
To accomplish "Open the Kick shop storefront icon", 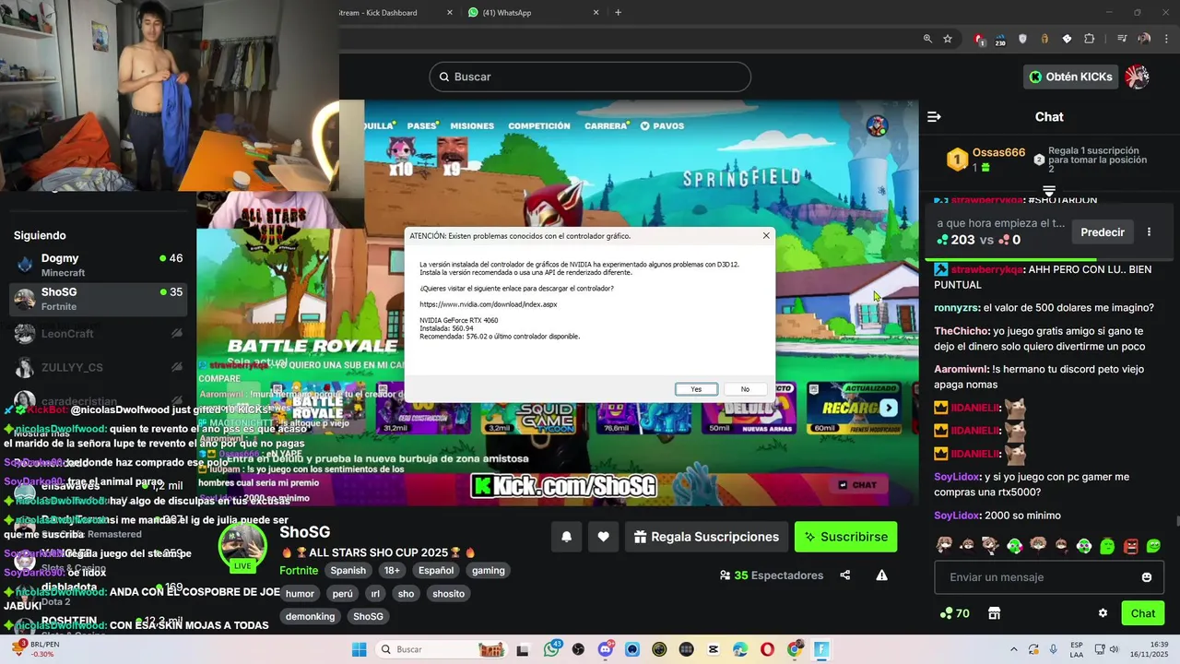I will [x=994, y=613].
